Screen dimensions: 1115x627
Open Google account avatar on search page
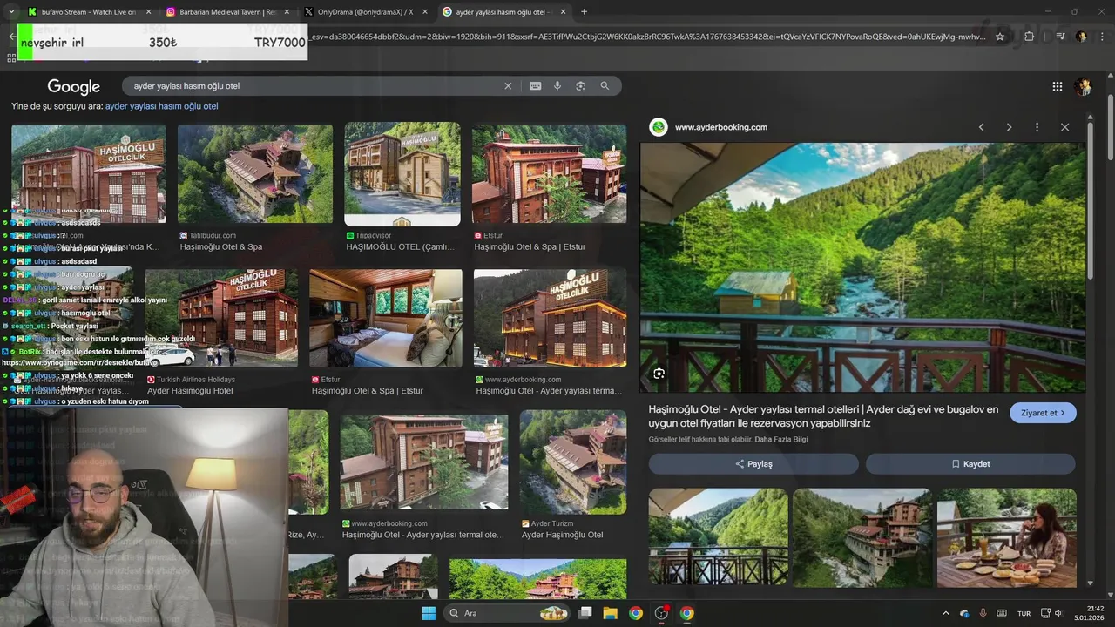pos(1084,86)
